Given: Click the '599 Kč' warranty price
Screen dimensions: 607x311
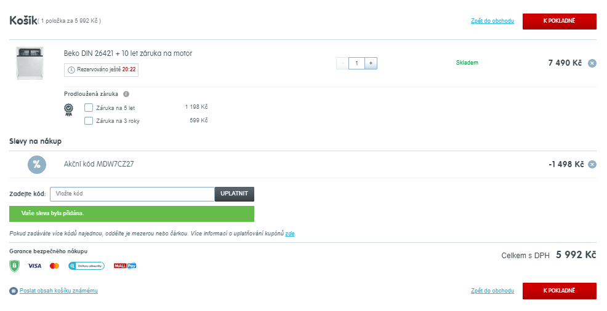Looking at the screenshot, I should (199, 120).
